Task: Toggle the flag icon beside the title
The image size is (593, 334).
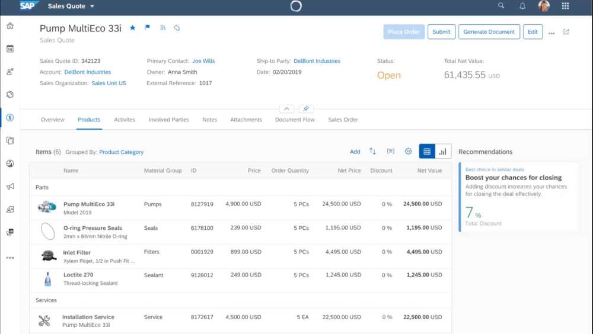Action: click(x=148, y=27)
